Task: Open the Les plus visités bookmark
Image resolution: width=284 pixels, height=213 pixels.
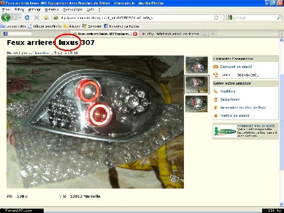Action: tap(14, 26)
